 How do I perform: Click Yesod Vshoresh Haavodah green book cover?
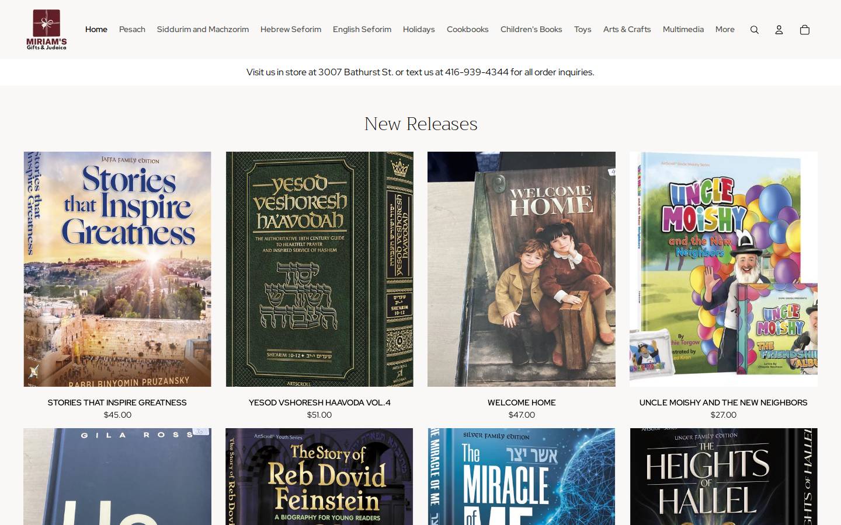[x=319, y=269]
